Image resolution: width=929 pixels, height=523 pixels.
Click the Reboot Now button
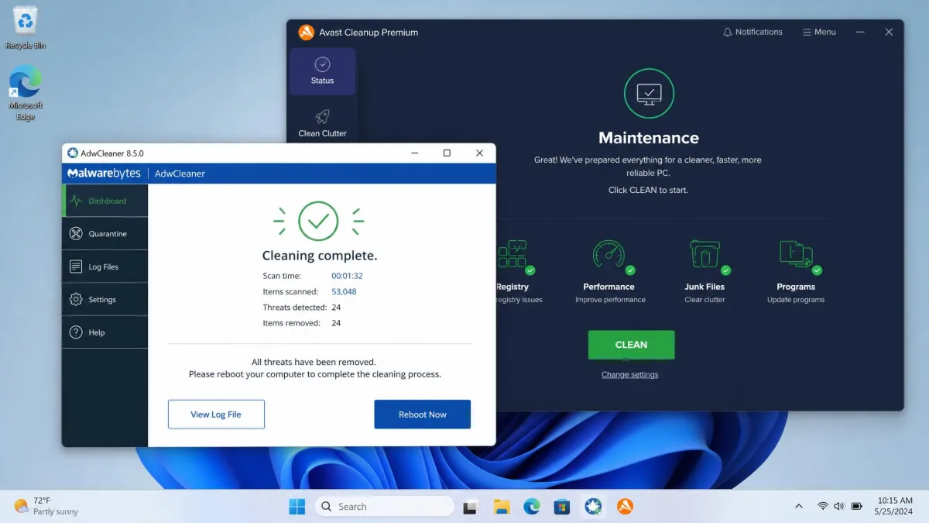click(x=423, y=414)
